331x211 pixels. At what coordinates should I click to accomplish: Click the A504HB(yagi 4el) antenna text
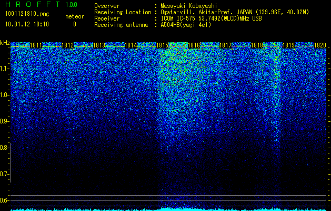point(186,25)
